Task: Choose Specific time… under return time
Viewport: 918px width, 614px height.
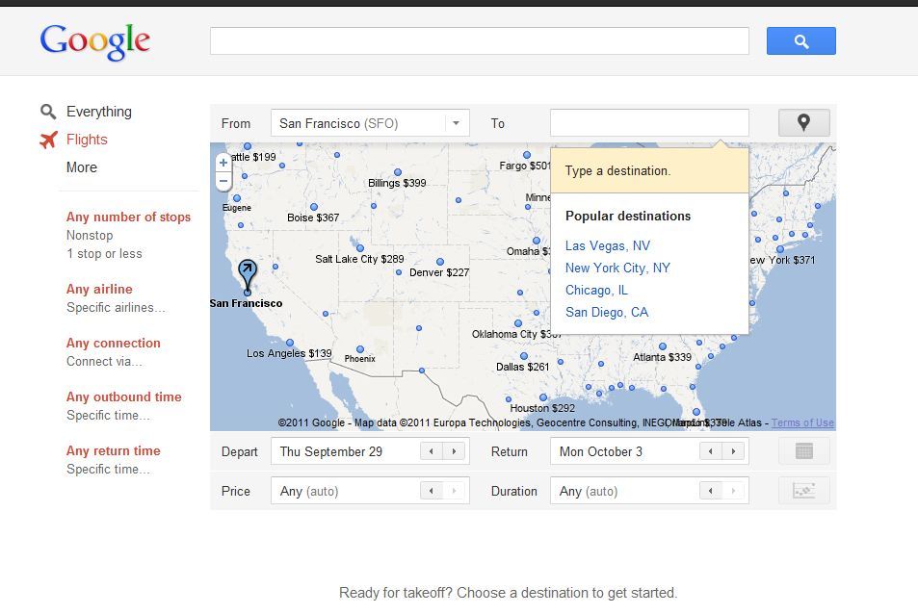Action: click(x=108, y=469)
